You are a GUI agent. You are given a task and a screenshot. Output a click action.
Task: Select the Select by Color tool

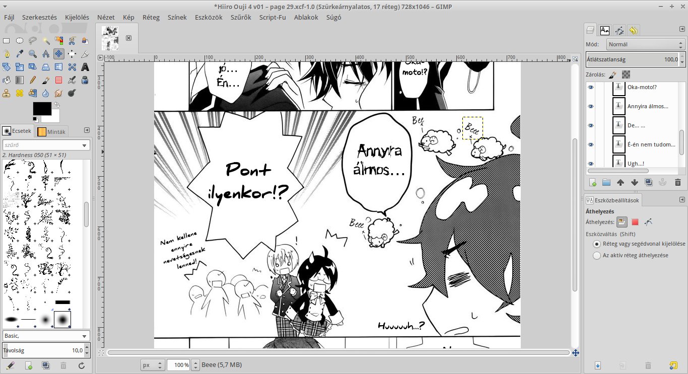pos(59,41)
